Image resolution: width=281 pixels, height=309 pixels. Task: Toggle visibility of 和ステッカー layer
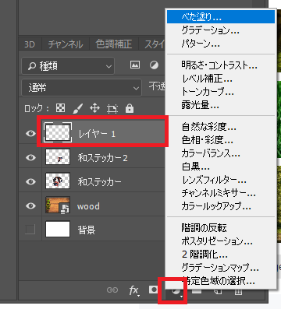30,181
